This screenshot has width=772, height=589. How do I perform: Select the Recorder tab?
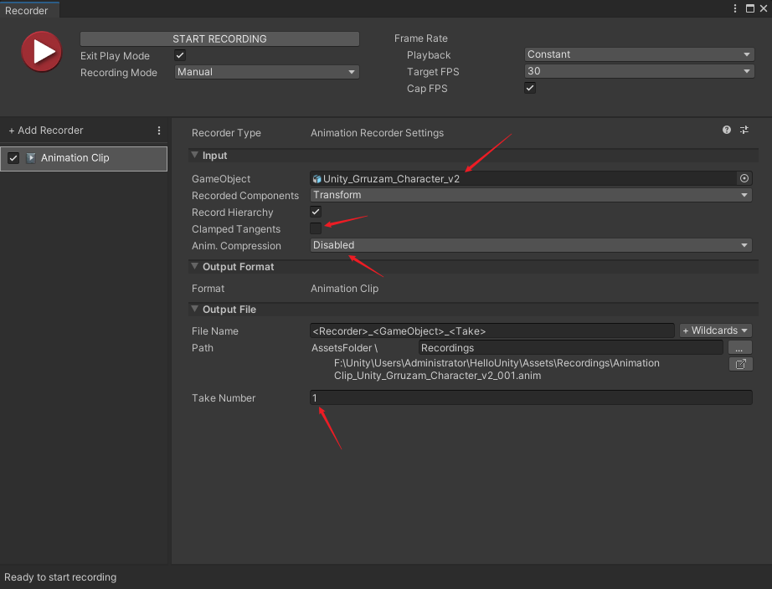tap(27, 10)
